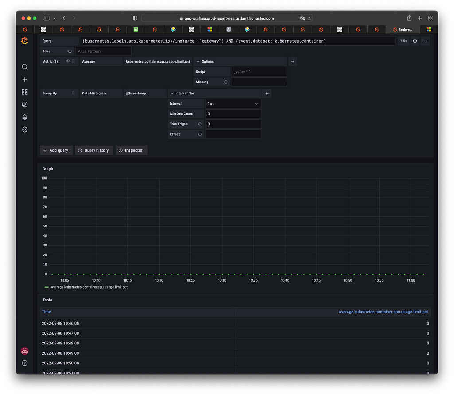This screenshot has width=454, height=395.
Task: Switch to the Explore browser tab
Action: [403, 29]
